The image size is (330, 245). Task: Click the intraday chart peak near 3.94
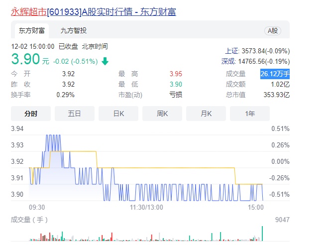pos(53,136)
